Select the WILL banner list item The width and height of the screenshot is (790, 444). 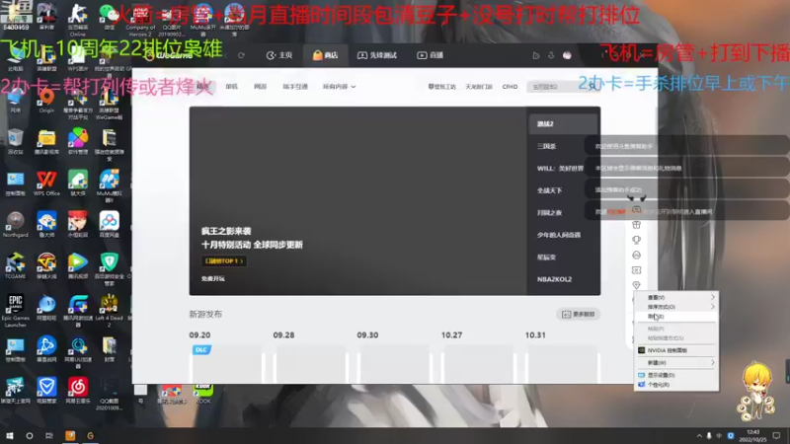(x=560, y=168)
